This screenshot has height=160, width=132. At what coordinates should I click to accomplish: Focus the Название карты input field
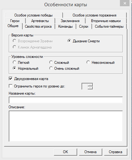(66, 100)
